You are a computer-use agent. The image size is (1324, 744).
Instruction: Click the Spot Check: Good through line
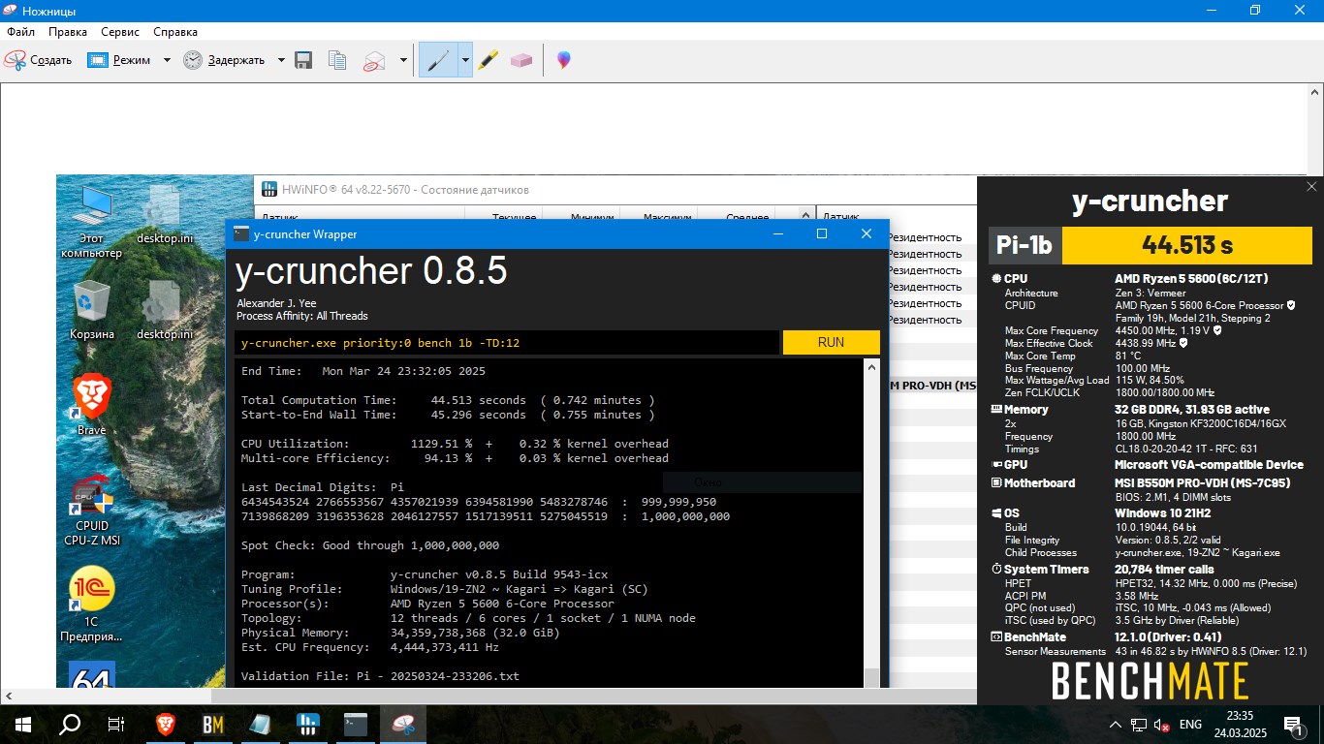[x=370, y=545]
